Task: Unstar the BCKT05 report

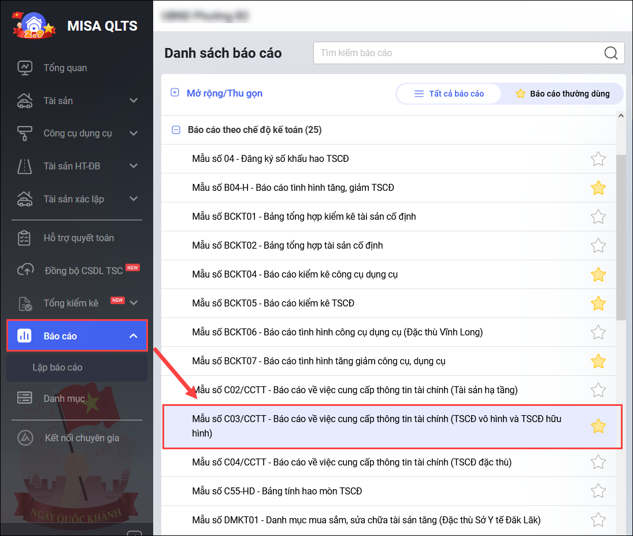Action: coord(598,304)
